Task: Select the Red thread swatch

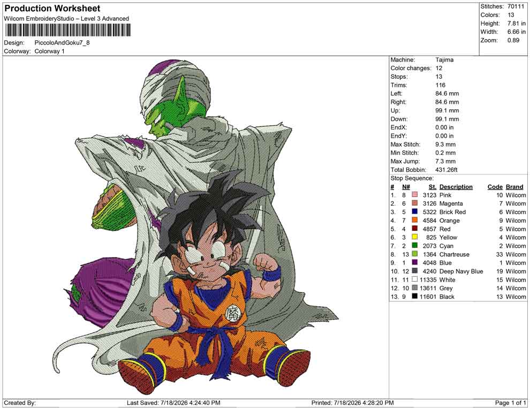Action: coord(415,229)
